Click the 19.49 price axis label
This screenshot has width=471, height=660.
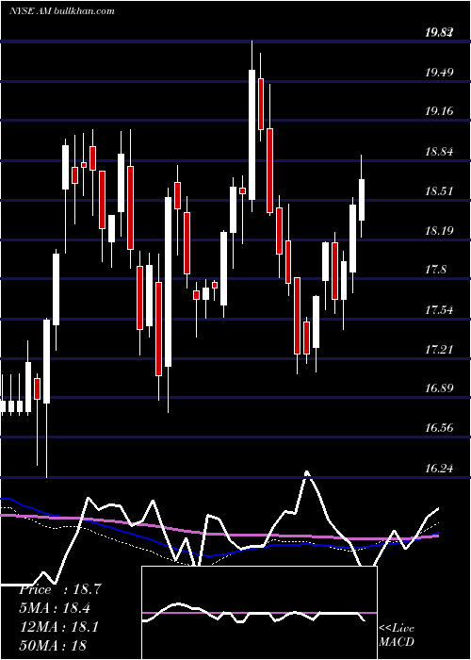pyautogui.click(x=439, y=72)
